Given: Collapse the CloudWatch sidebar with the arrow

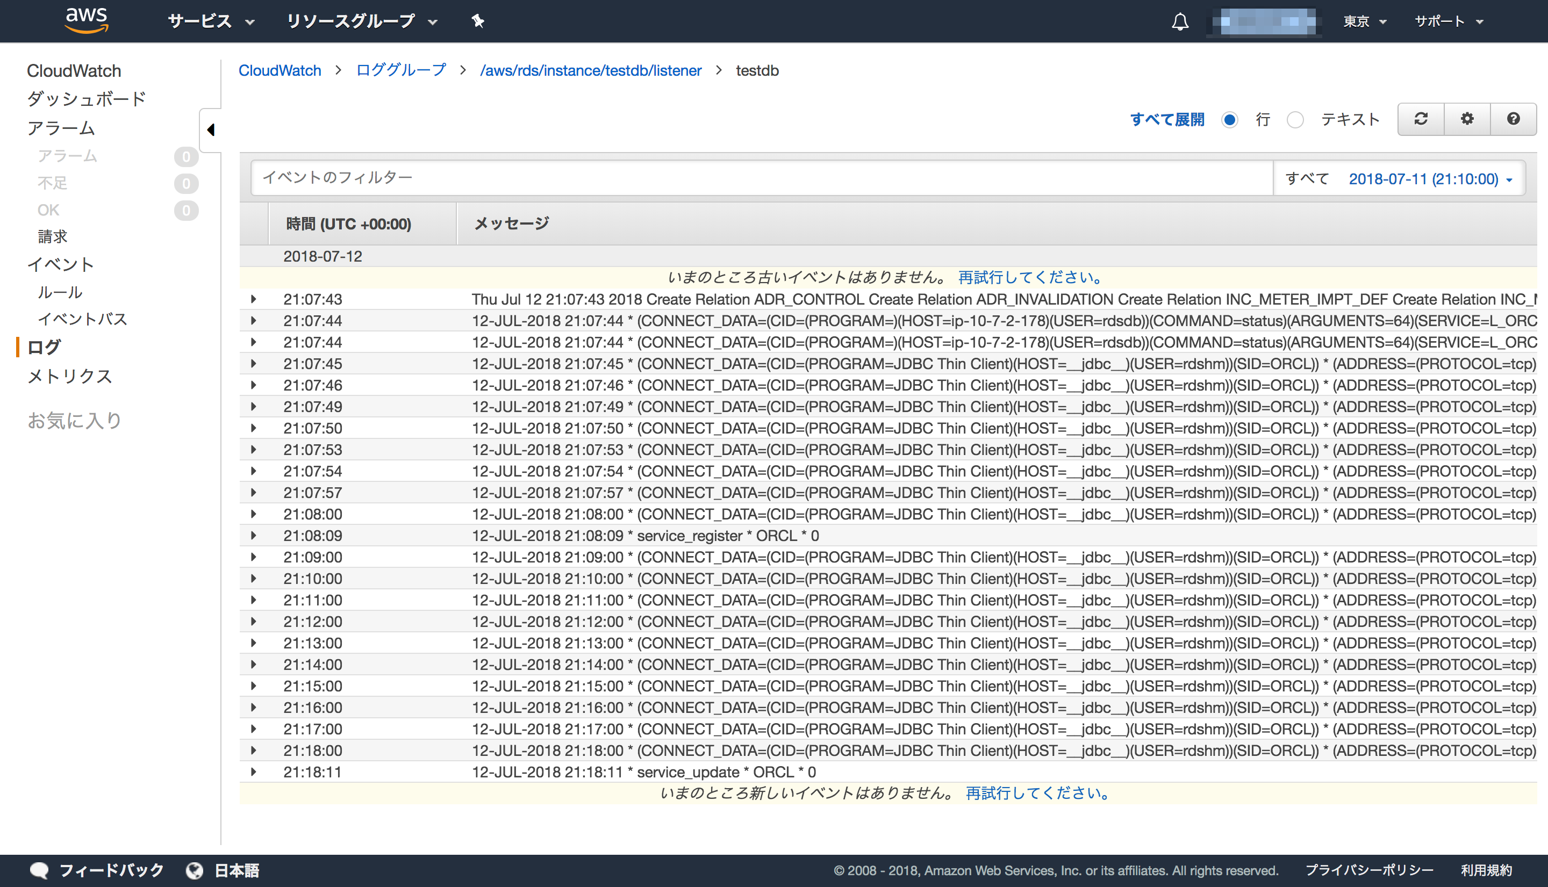Looking at the screenshot, I should 211,130.
